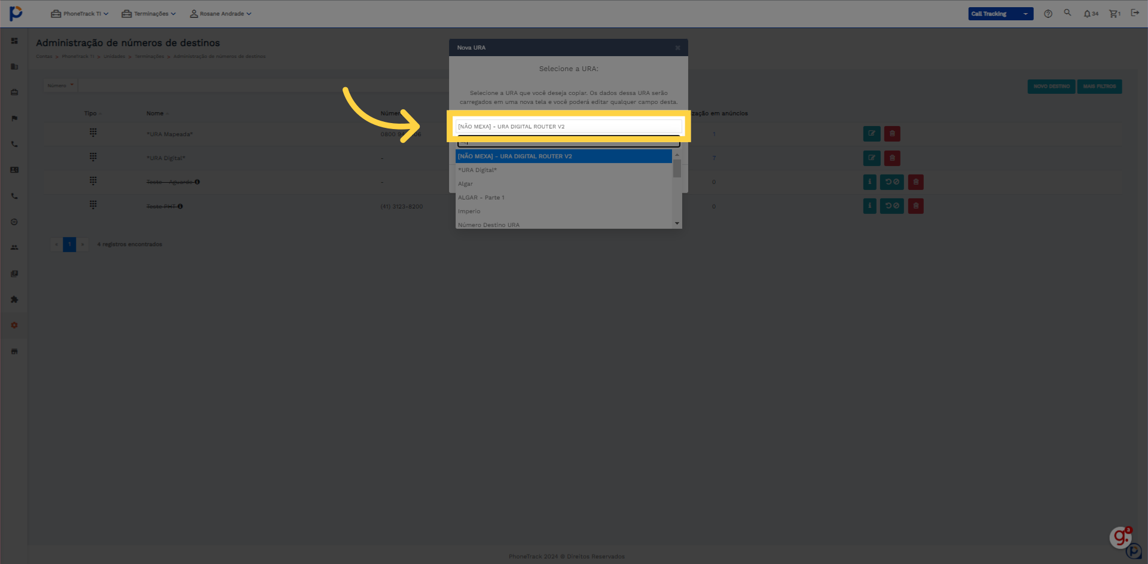This screenshot has width=1148, height=564.
Task: Click the option list scrollbar thumb
Action: pyautogui.click(x=677, y=168)
